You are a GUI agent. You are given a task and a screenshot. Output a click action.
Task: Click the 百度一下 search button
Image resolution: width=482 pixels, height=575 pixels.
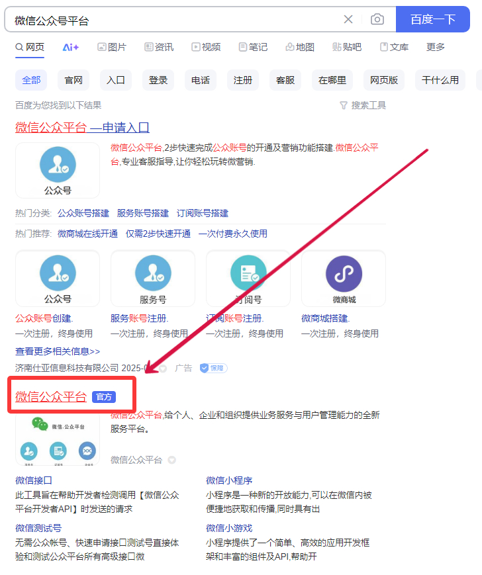pos(433,19)
